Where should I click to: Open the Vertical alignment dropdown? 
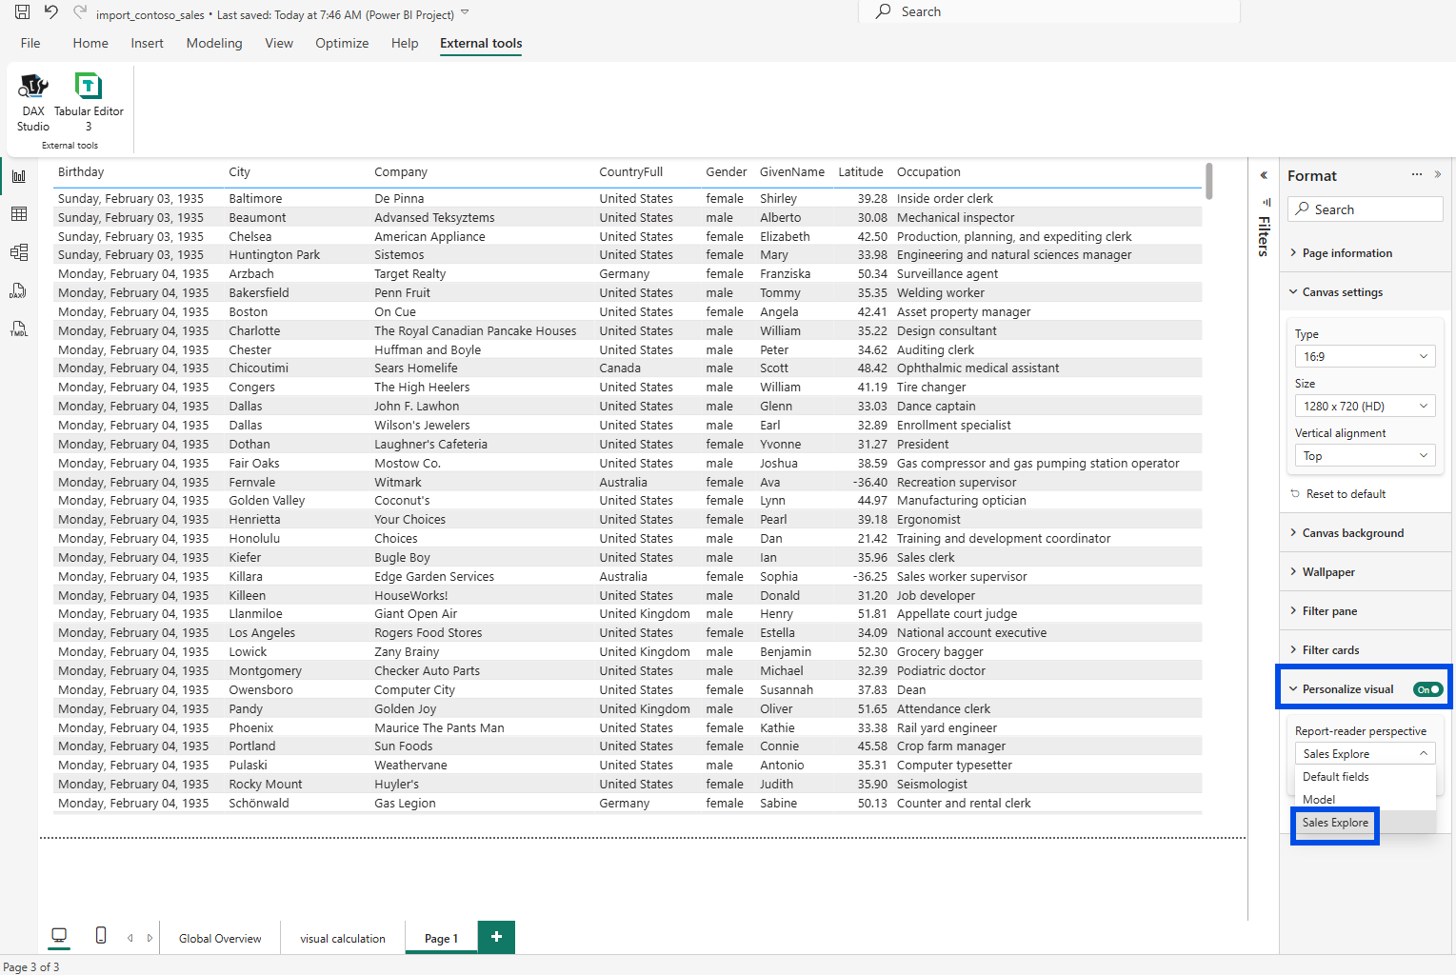click(1365, 455)
